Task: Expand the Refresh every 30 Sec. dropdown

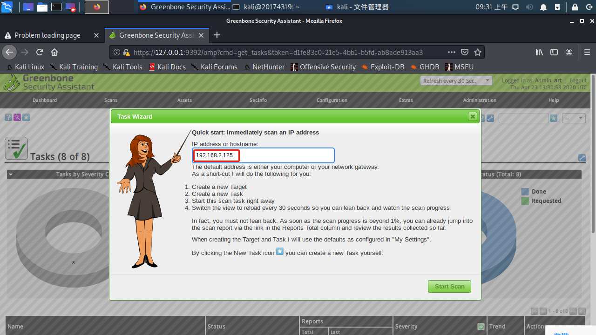Action: [x=456, y=81]
